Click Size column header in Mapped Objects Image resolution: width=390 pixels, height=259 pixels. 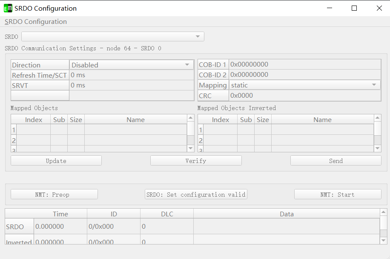(x=76, y=119)
